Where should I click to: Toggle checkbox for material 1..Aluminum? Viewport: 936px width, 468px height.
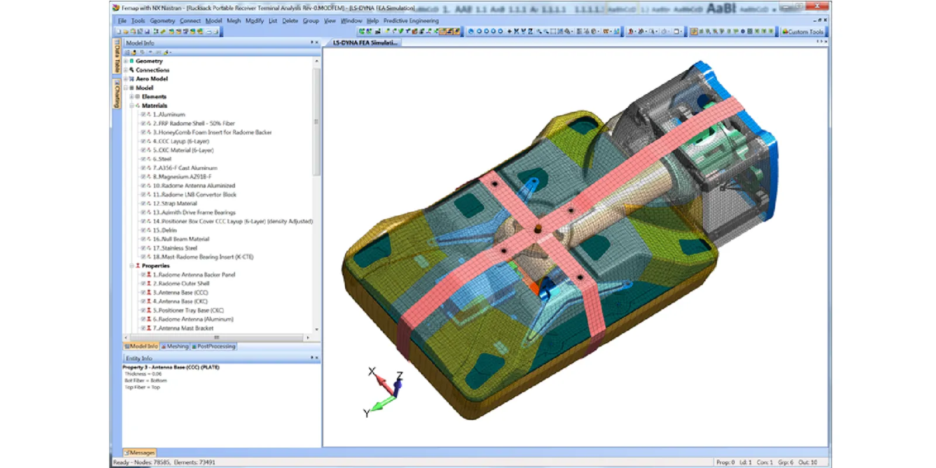point(143,115)
